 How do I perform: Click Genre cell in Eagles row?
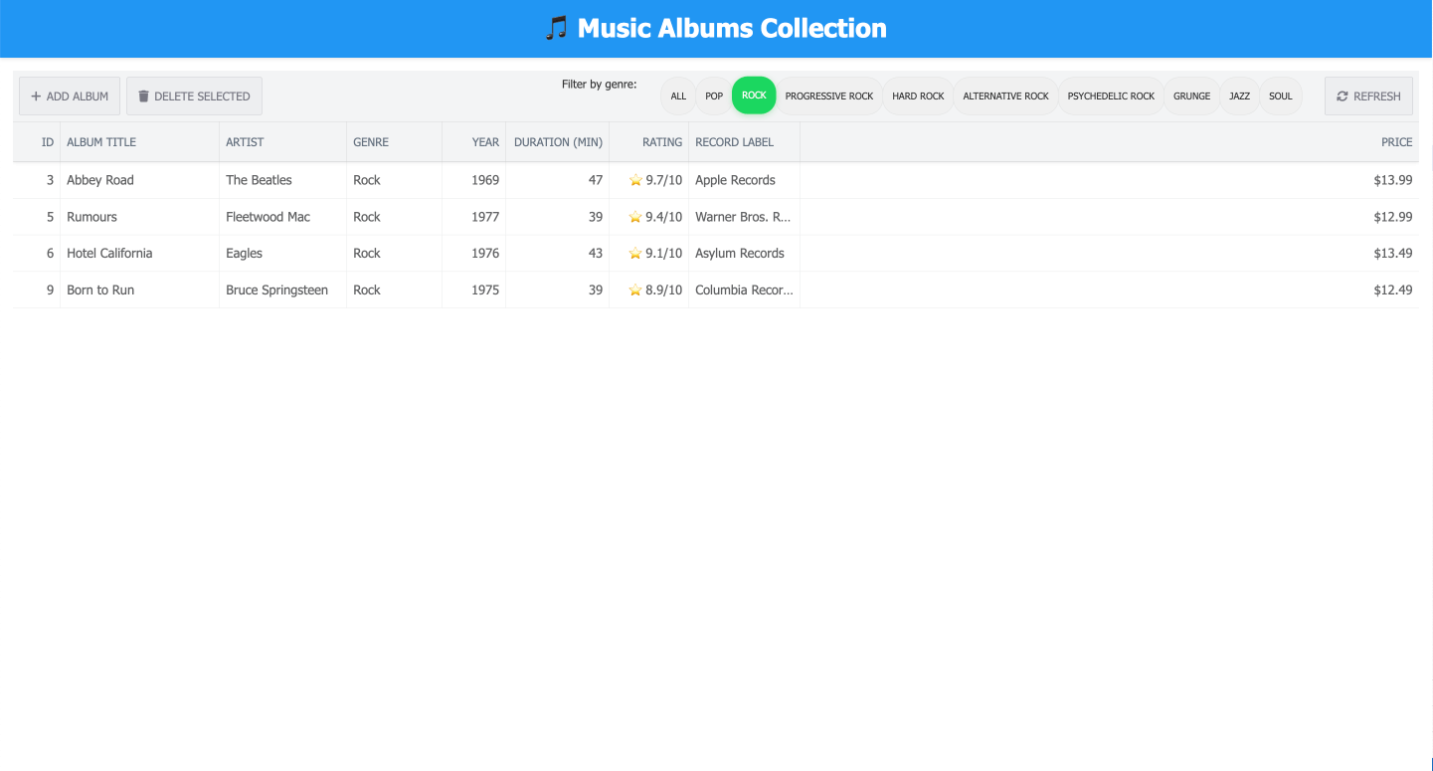point(395,254)
